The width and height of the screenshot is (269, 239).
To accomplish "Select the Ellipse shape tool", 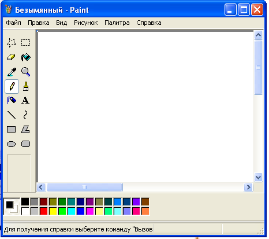I will pyautogui.click(x=12, y=144).
